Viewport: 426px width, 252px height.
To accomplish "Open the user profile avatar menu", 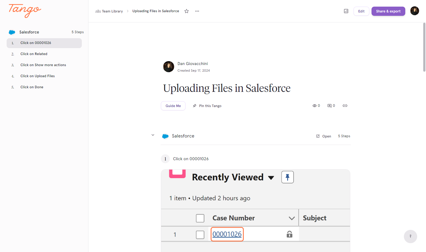I will (x=415, y=11).
